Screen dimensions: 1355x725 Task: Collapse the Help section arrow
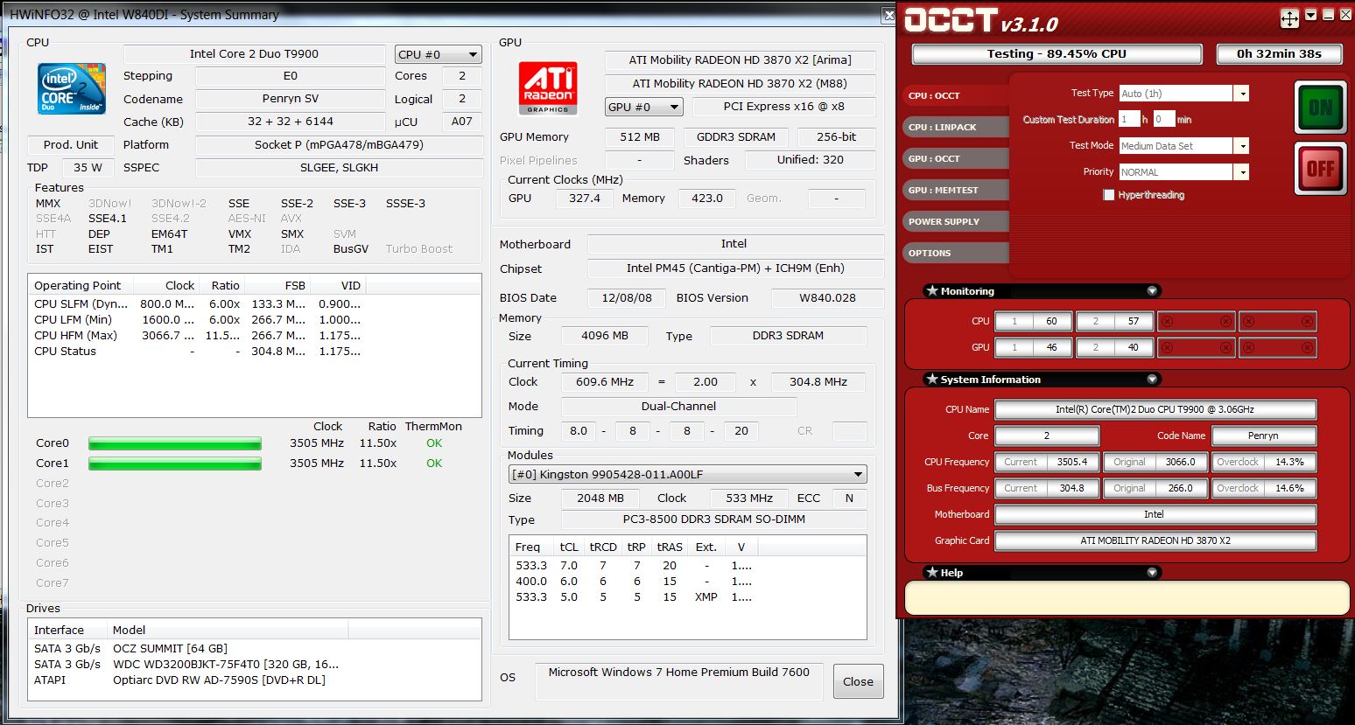tap(1152, 572)
